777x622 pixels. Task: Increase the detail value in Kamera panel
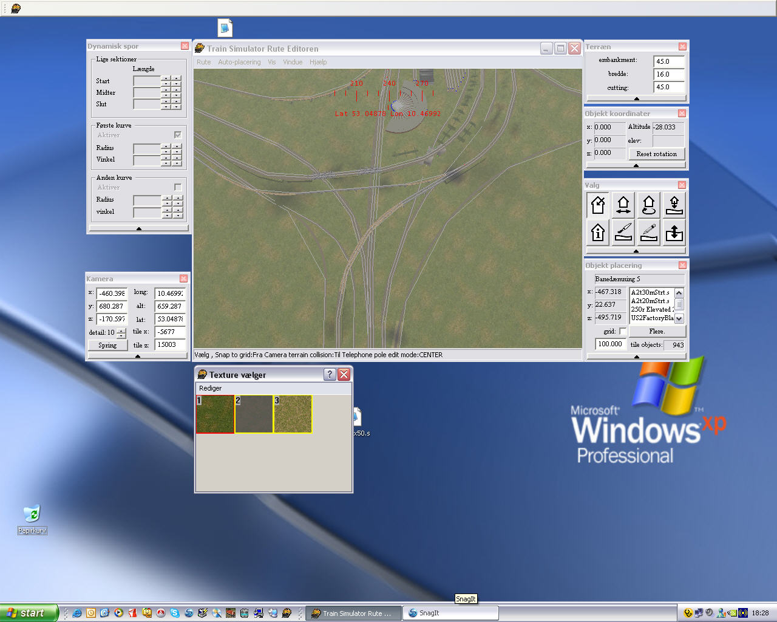click(121, 330)
